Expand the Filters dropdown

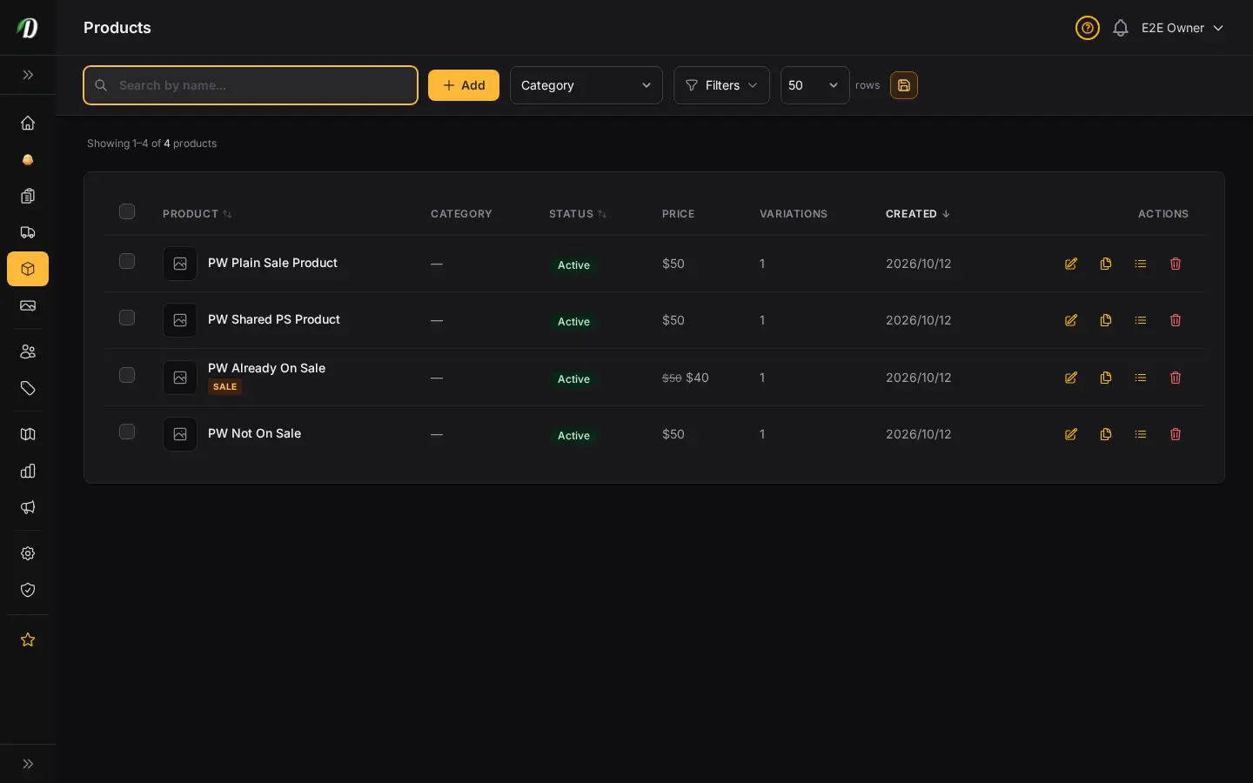click(x=721, y=85)
